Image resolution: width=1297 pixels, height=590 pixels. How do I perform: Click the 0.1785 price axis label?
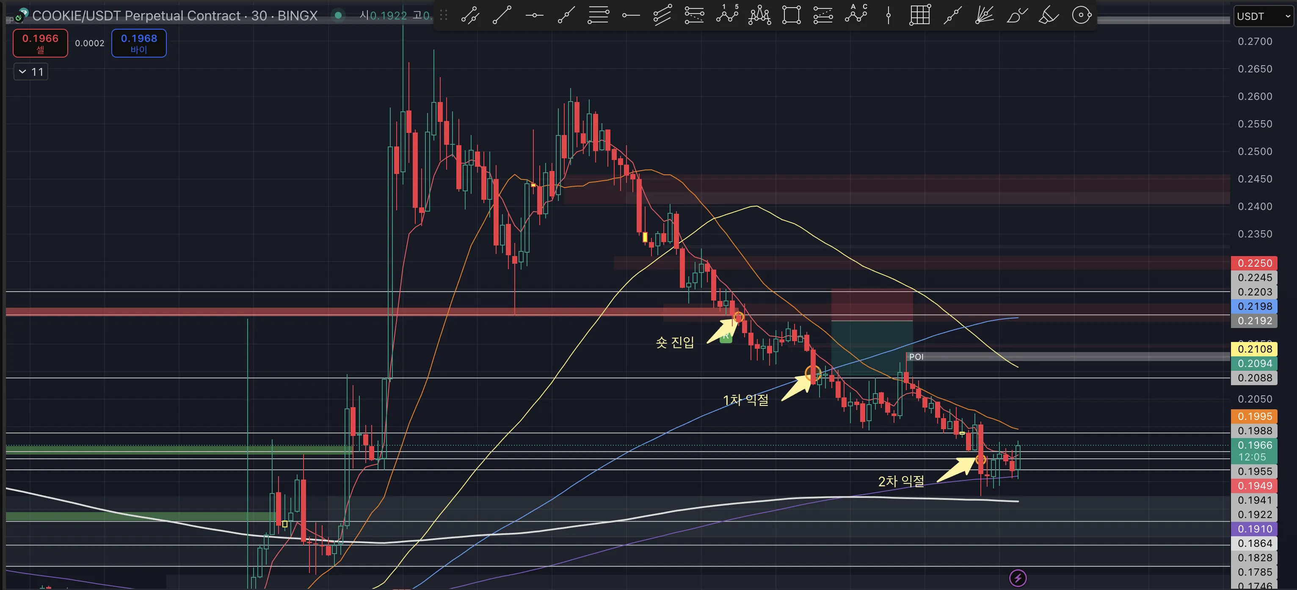(1254, 572)
